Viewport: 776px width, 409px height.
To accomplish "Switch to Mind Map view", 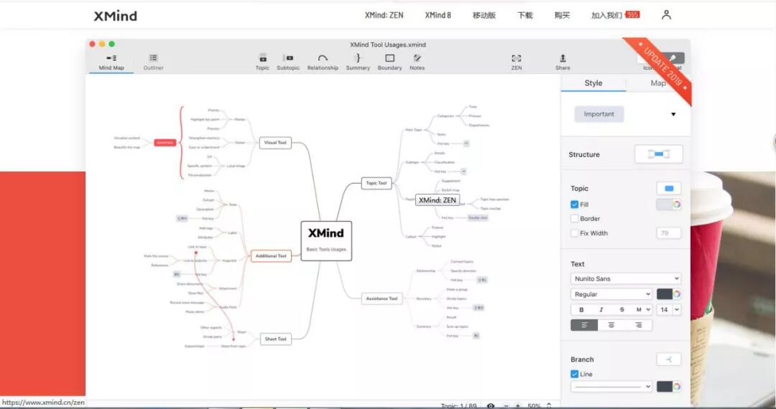I will [111, 62].
